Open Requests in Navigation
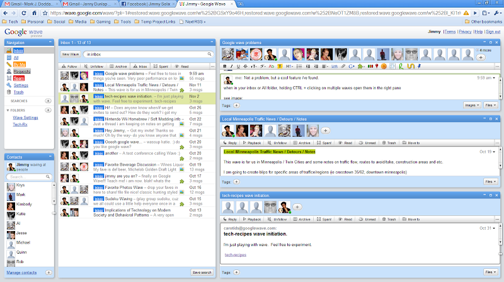Image resolution: width=504 pixels, height=282 pixels. click(x=22, y=71)
